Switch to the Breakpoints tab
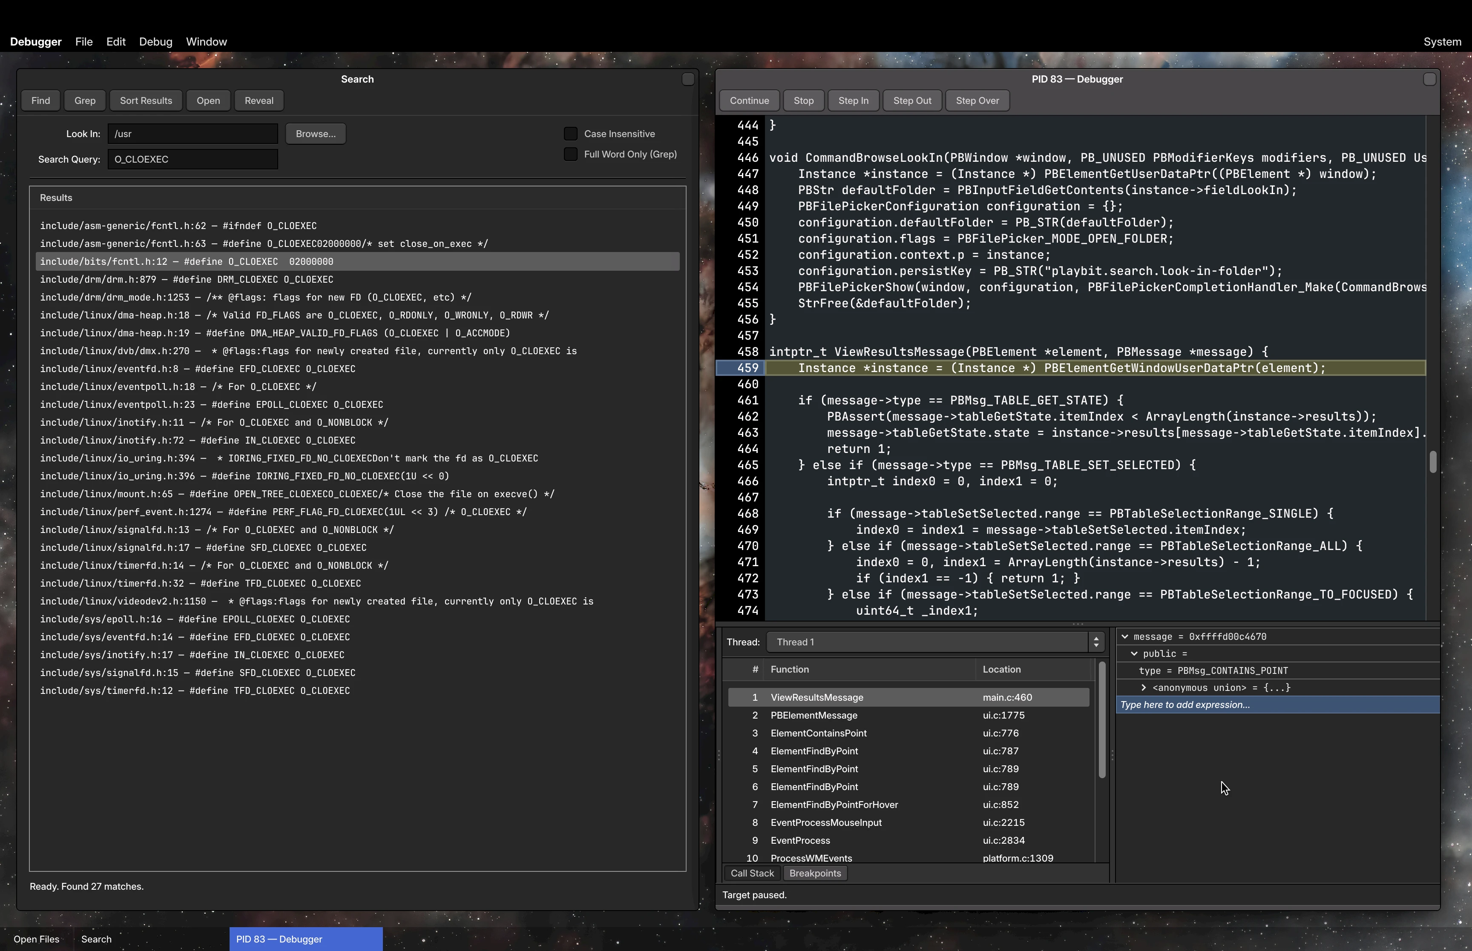The height and width of the screenshot is (951, 1472). [815, 873]
